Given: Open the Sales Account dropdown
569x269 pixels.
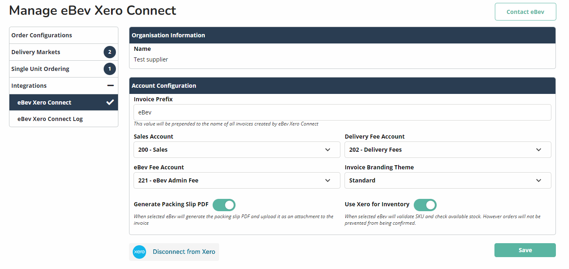Looking at the screenshot, I should (x=237, y=150).
